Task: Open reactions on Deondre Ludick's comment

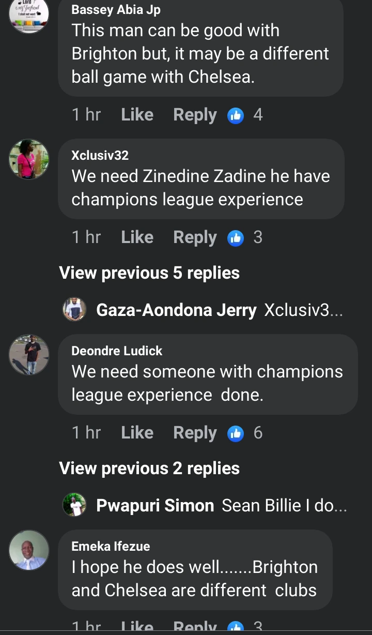Action: click(x=236, y=433)
